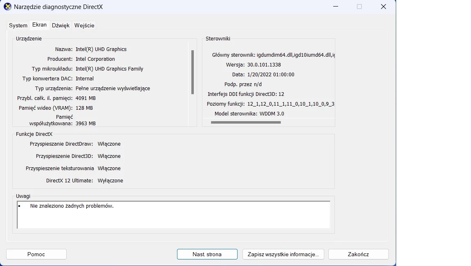
Task: Go to the Wejście tab
Action: [84, 25]
